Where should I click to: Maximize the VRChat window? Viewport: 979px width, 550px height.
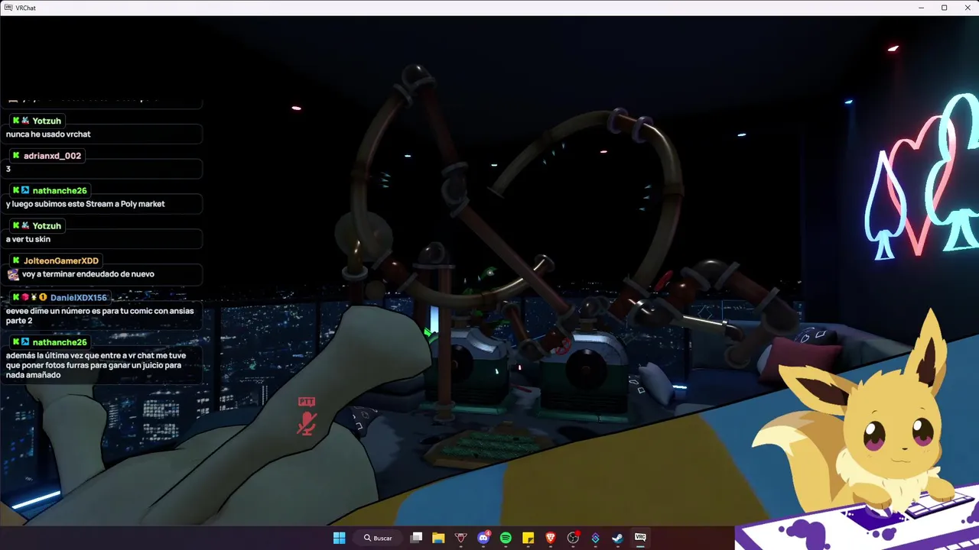tap(944, 8)
